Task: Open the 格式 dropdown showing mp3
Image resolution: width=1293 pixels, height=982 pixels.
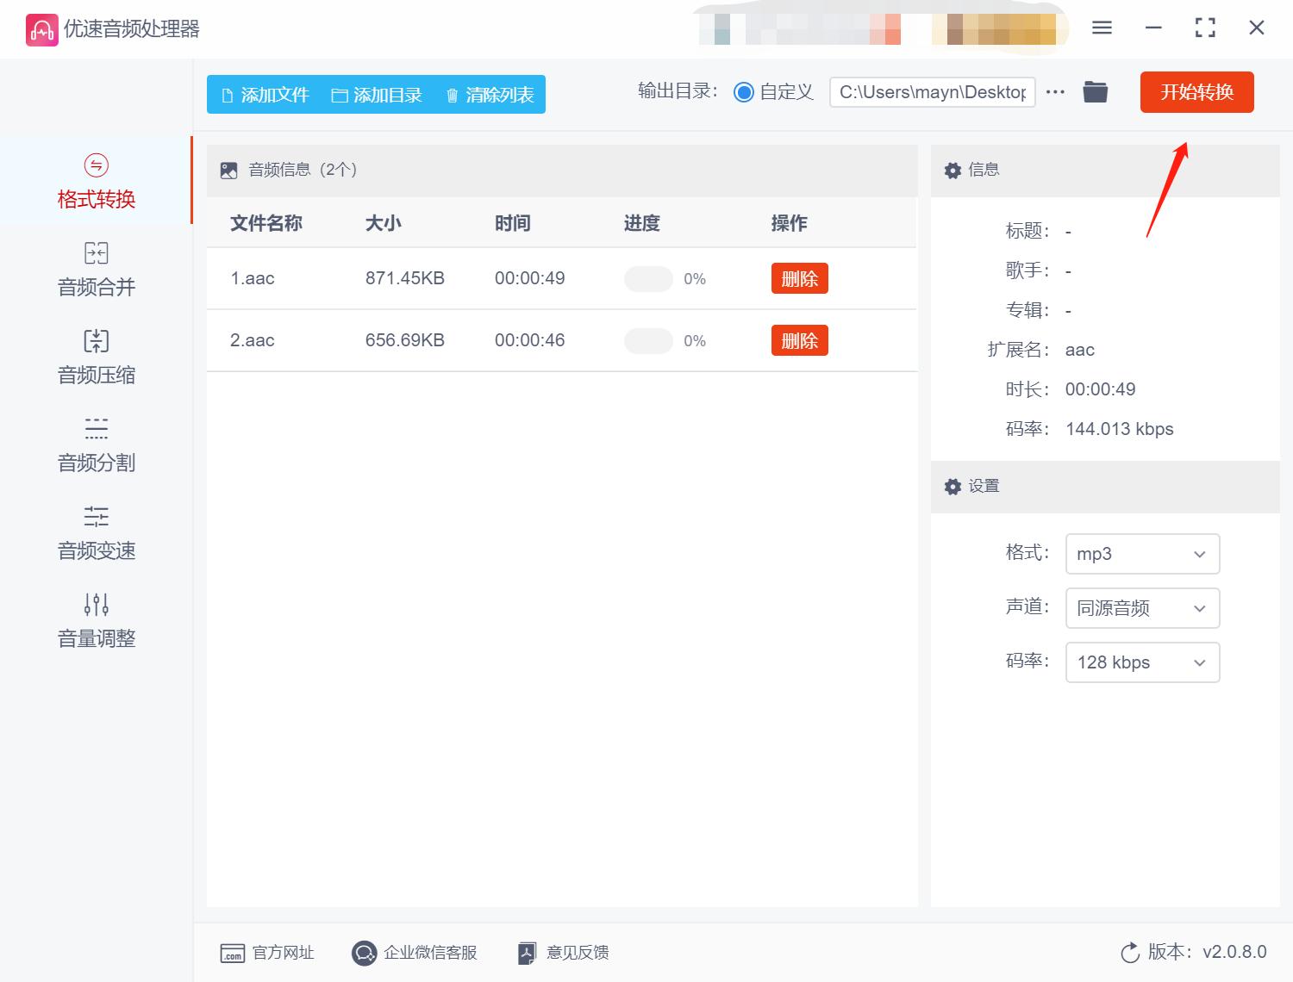Action: click(x=1142, y=554)
